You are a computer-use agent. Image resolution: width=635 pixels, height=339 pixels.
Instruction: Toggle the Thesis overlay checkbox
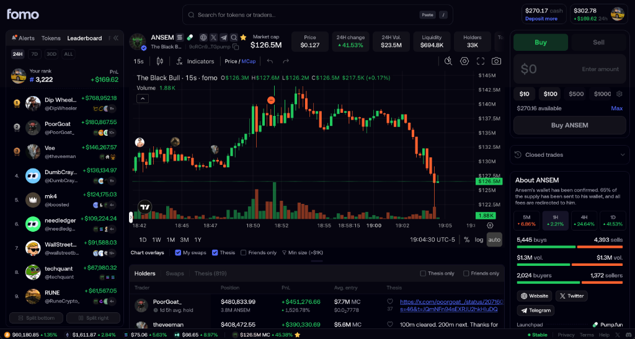(215, 252)
